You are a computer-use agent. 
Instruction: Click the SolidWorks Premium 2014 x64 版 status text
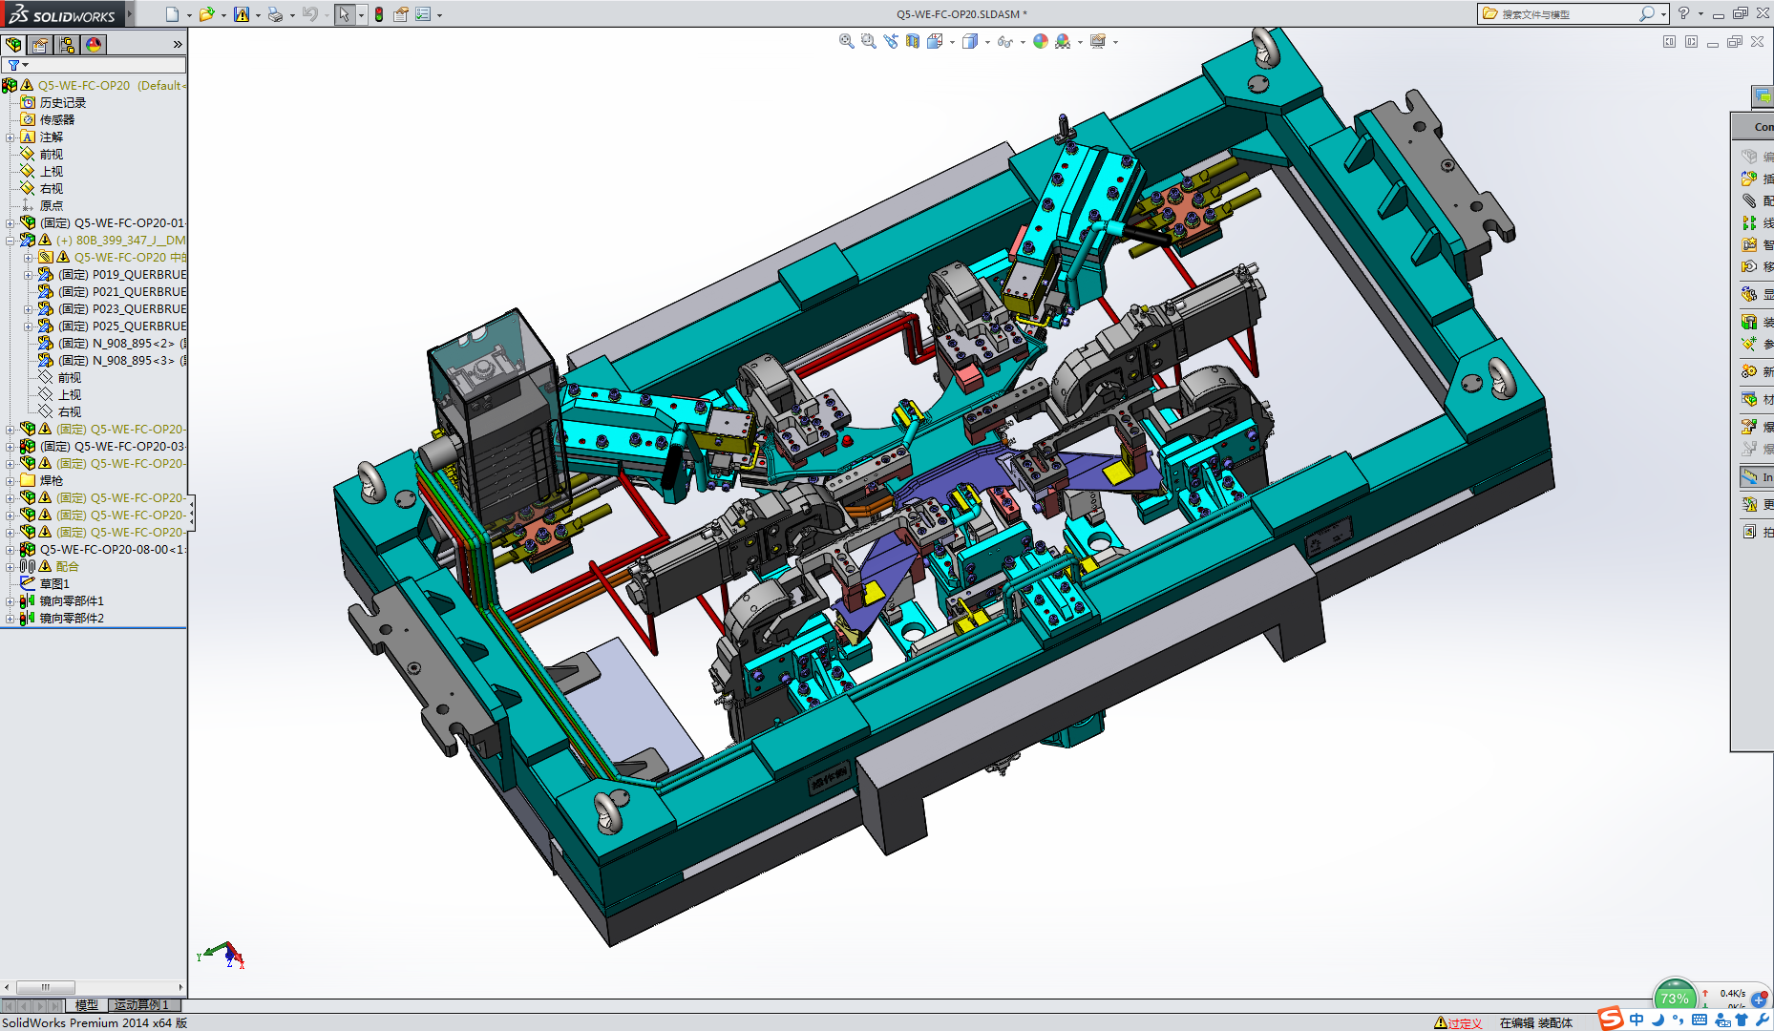click(x=95, y=1023)
